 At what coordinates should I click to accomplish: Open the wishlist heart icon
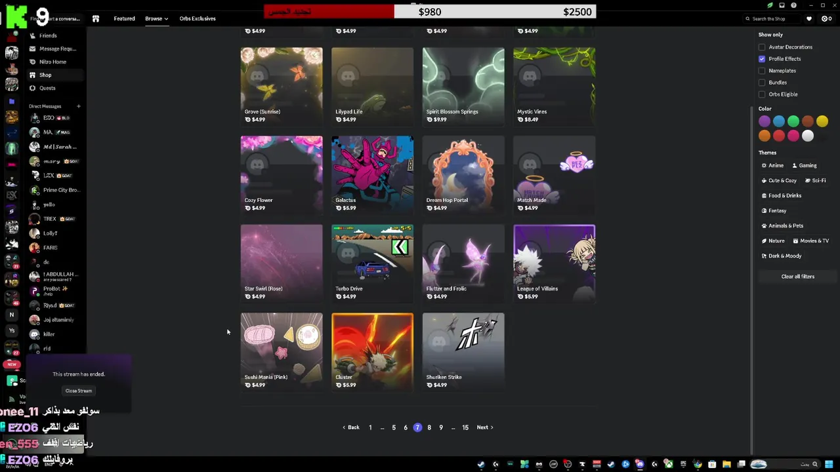[809, 19]
